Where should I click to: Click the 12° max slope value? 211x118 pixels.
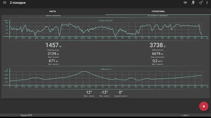(89, 92)
